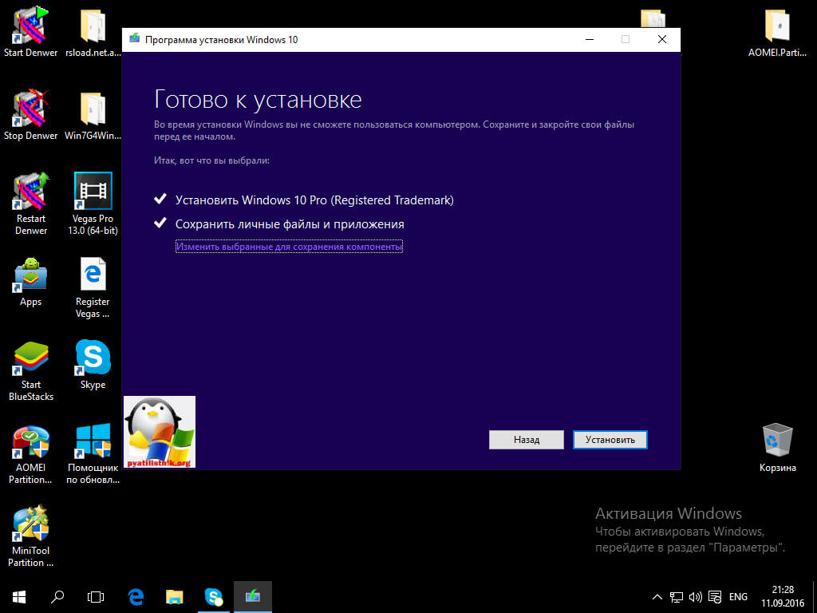
Task: Open the volume control in tray
Action: (695, 596)
